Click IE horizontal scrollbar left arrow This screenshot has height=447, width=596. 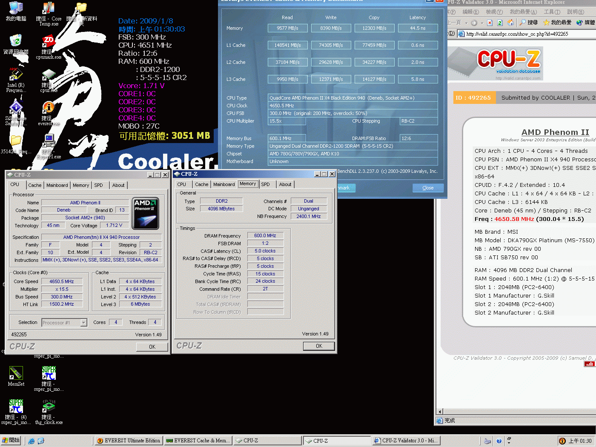click(x=440, y=411)
